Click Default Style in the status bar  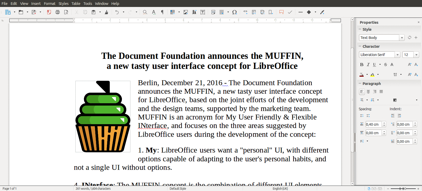click(x=178, y=189)
